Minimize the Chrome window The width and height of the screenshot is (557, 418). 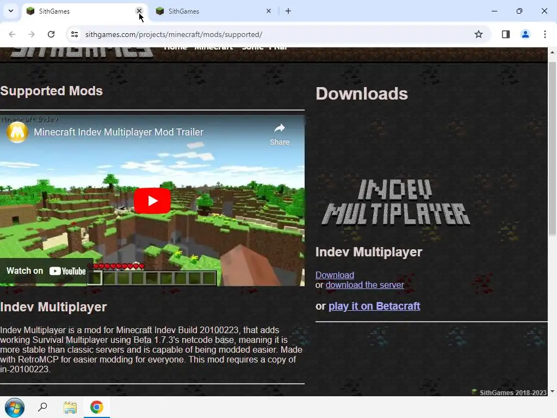point(494,11)
